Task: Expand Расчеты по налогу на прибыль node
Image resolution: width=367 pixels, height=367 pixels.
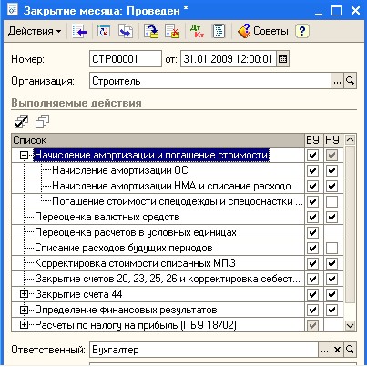Action: (24, 325)
